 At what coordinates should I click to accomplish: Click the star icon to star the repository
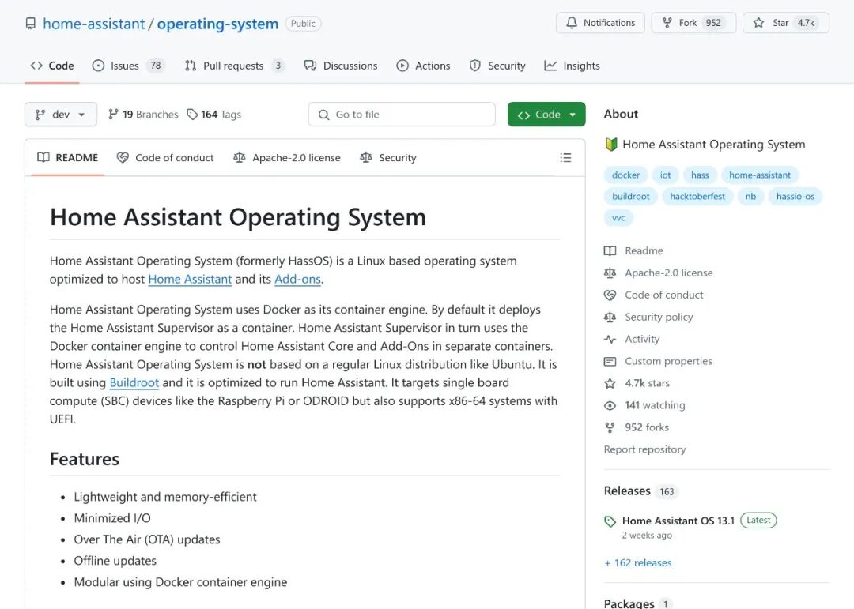pos(758,23)
